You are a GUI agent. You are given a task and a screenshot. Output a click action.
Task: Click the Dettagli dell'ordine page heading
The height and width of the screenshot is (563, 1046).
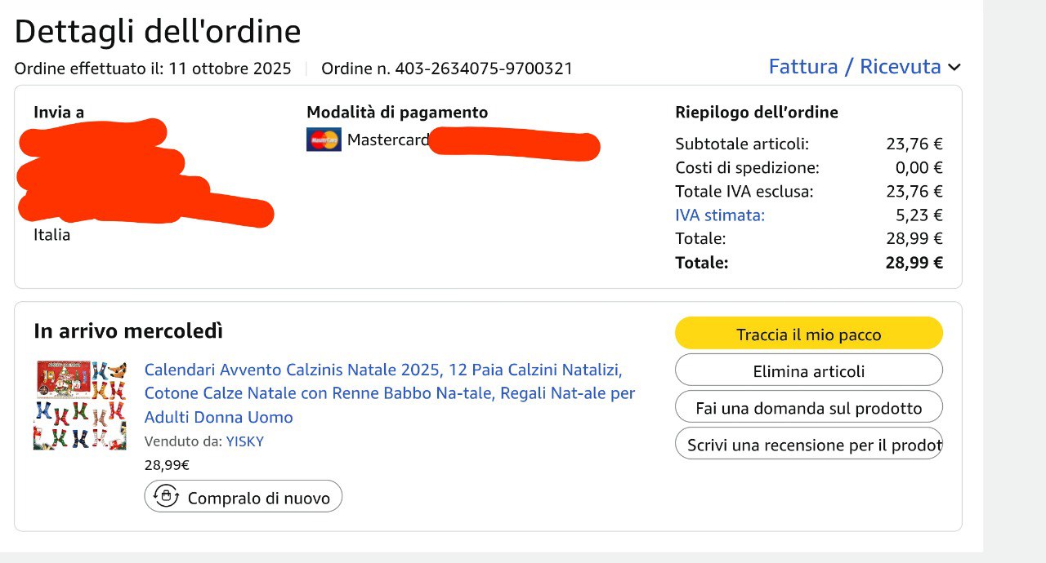[x=158, y=32]
